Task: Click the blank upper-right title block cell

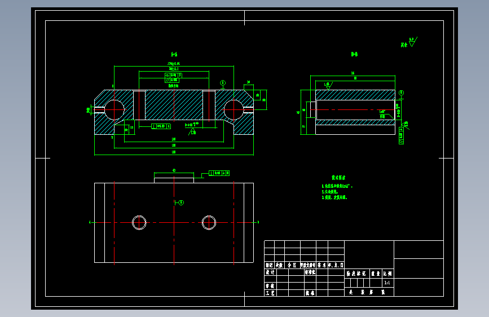Action: (x=419, y=250)
